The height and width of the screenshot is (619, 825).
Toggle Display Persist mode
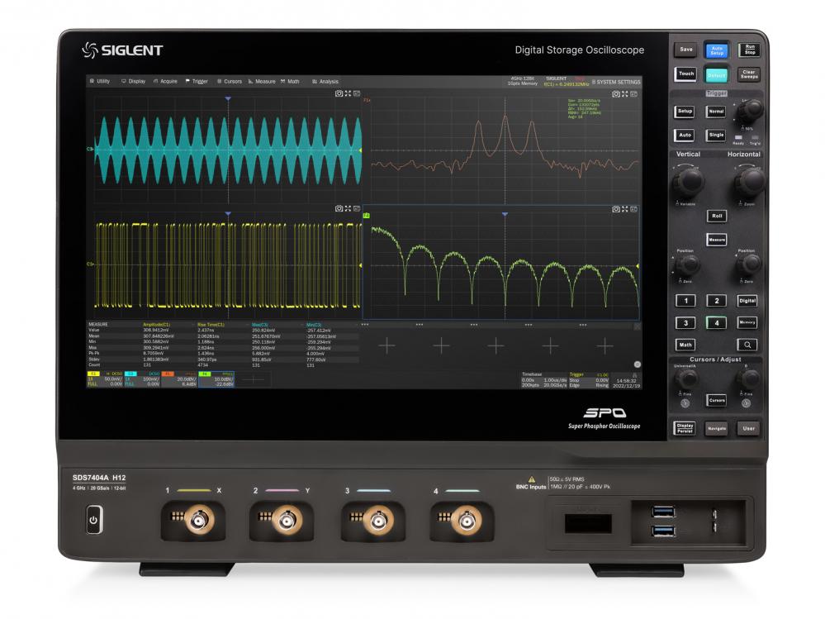coord(686,429)
